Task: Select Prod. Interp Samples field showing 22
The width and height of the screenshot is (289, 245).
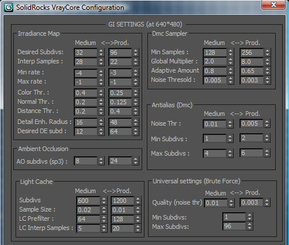Action: [120, 62]
